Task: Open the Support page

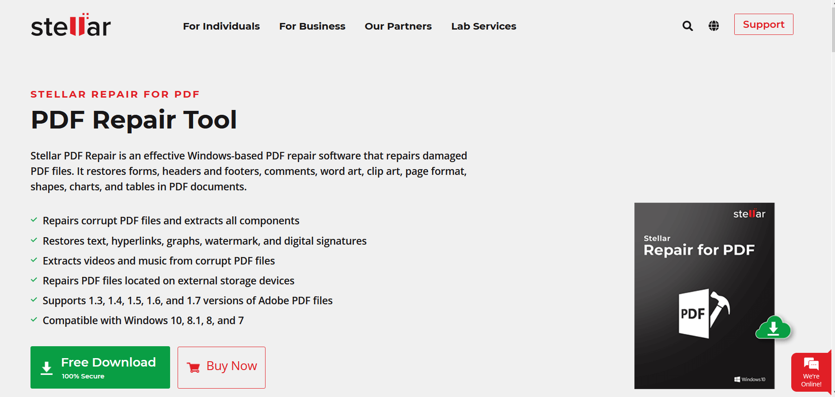Action: [763, 24]
